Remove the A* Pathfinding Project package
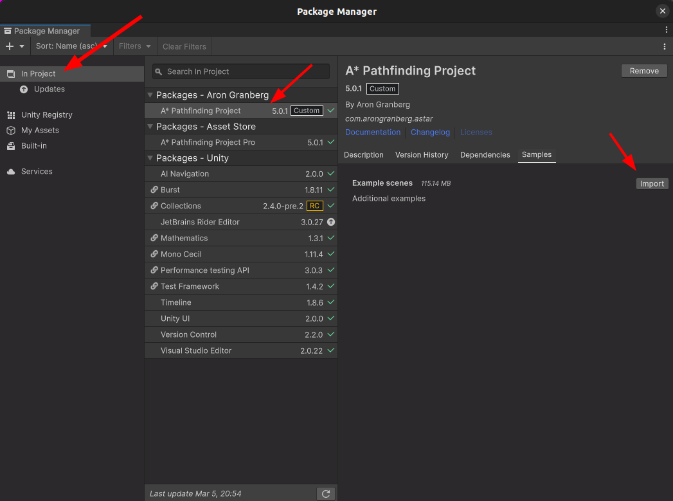This screenshot has width=673, height=501. [643, 71]
